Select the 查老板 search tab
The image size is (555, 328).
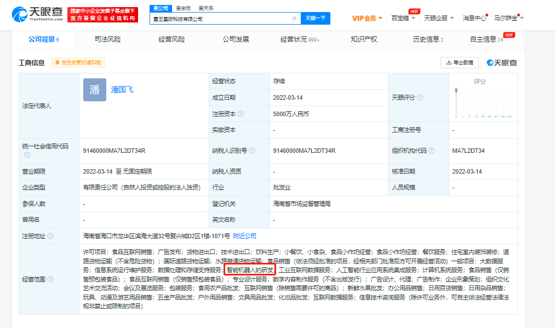pyautogui.click(x=184, y=8)
